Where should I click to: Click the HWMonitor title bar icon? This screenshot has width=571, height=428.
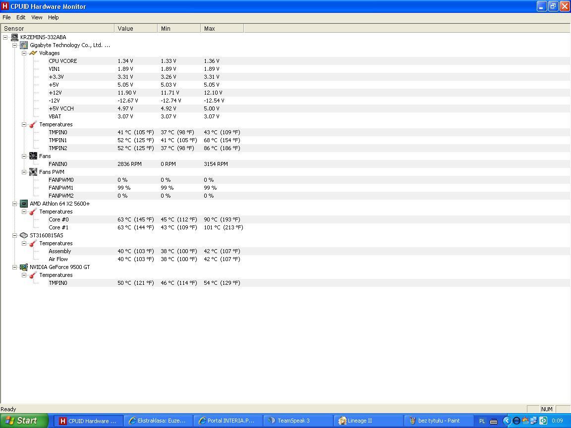pos(5,6)
